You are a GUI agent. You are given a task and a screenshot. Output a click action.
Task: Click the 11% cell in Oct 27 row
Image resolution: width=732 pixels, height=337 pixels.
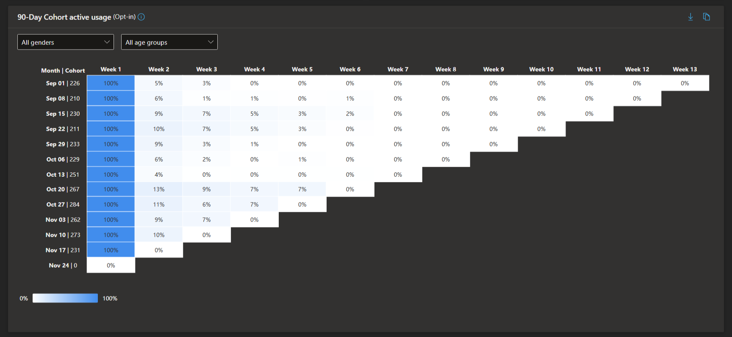tap(159, 205)
